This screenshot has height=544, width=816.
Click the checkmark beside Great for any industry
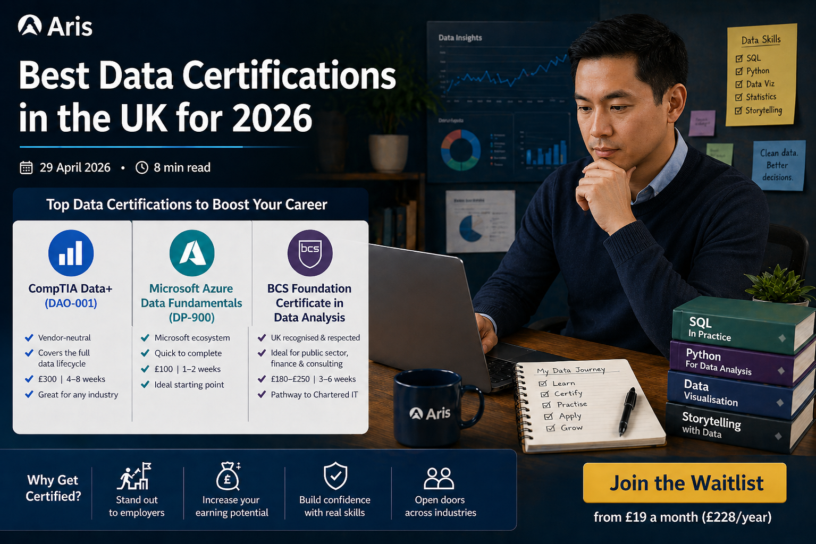(29, 394)
